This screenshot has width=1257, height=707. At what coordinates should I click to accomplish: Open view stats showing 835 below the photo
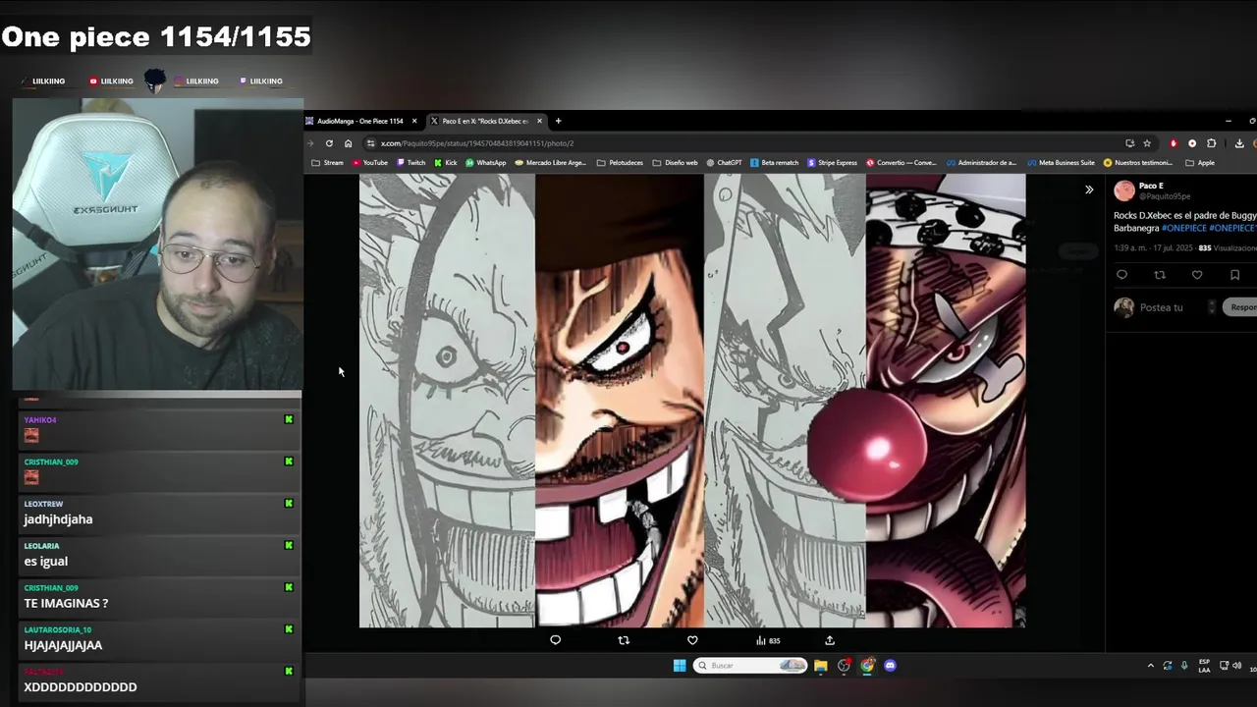768,640
